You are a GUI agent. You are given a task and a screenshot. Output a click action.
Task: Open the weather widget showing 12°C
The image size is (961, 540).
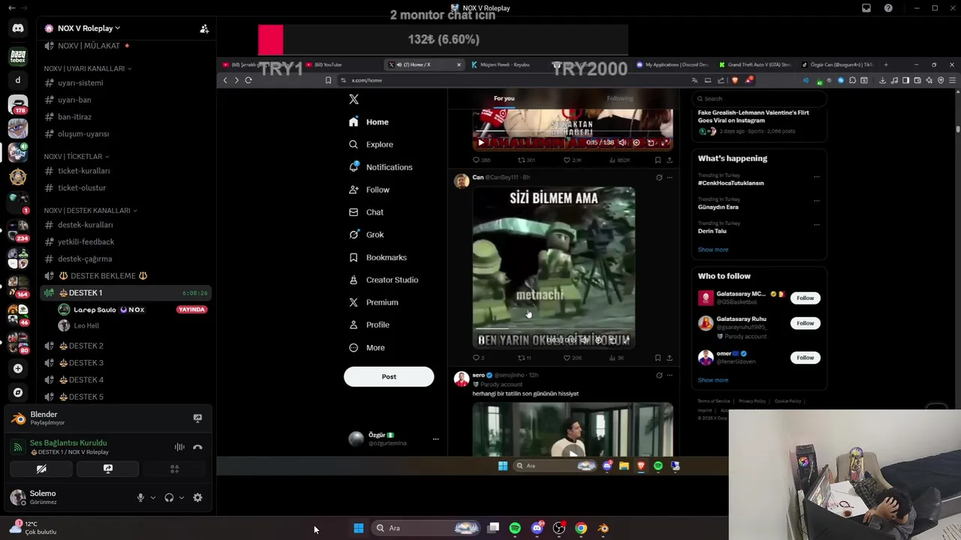click(33, 527)
